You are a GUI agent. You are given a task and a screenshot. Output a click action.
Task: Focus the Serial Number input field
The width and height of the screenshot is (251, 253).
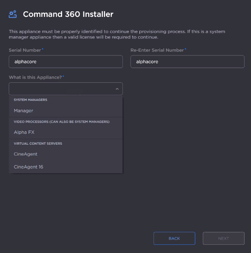click(66, 62)
